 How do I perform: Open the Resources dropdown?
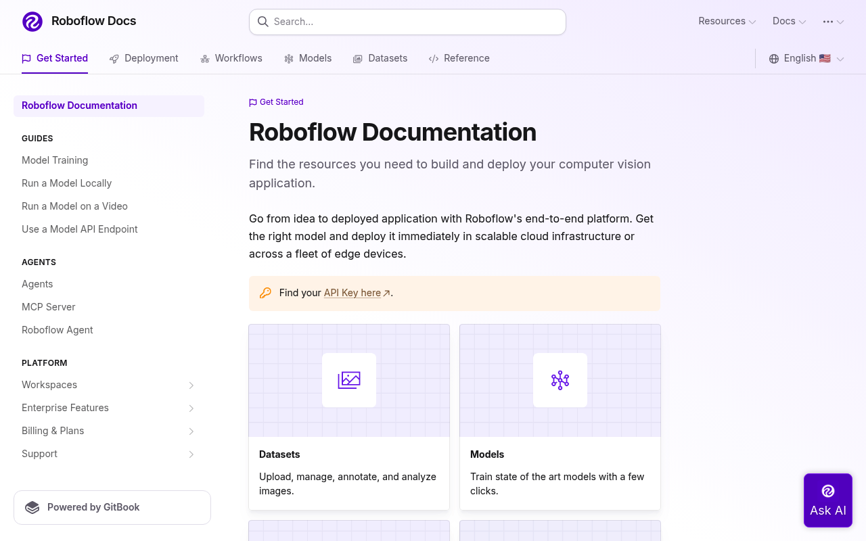coord(727,21)
